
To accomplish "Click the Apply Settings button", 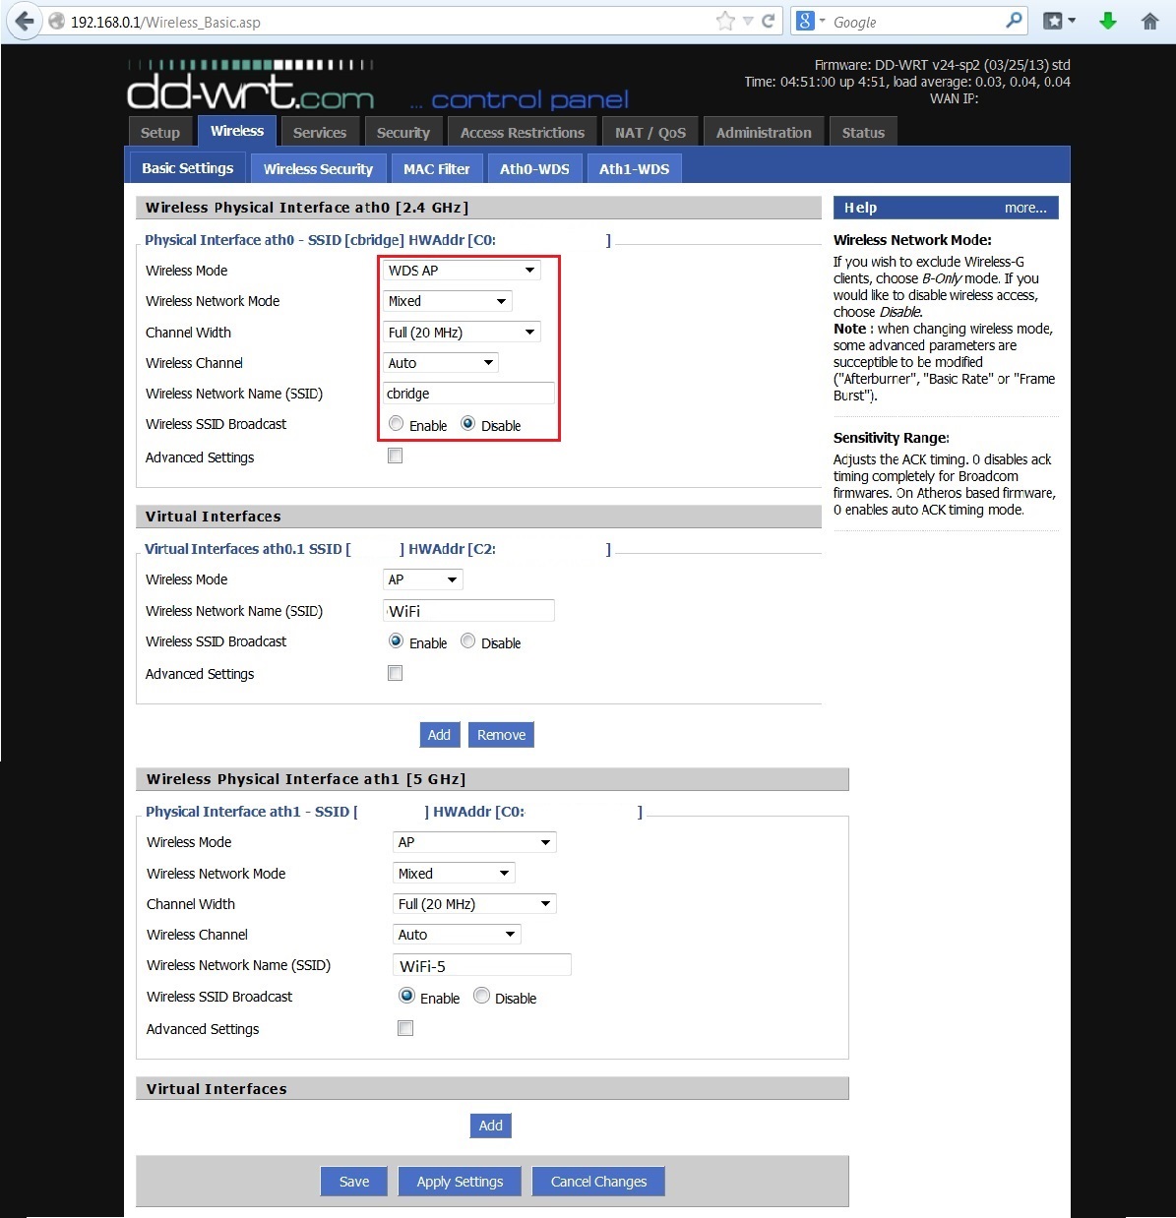I will click(460, 1182).
